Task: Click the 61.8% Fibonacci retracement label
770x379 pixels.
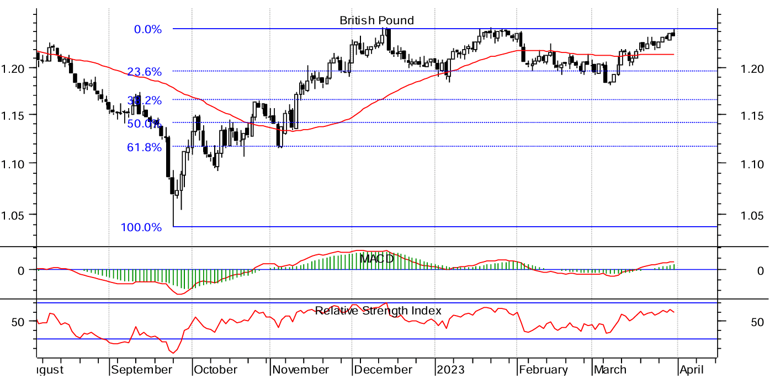Action: (x=145, y=147)
